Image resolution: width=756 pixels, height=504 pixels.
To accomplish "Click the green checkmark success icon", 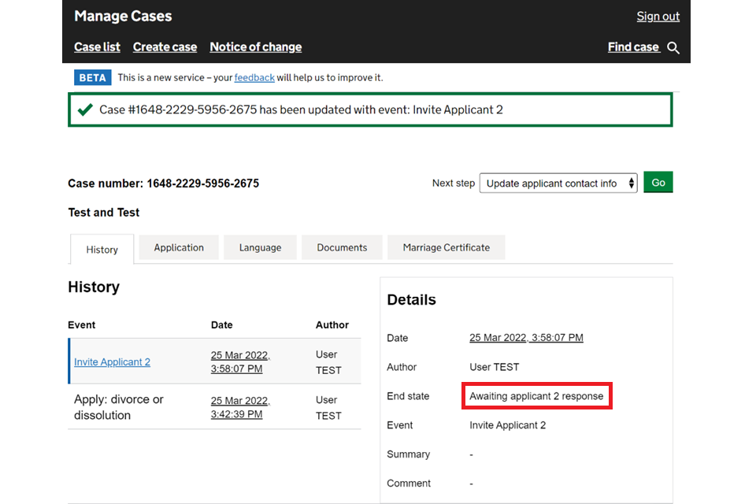I will (x=85, y=109).
